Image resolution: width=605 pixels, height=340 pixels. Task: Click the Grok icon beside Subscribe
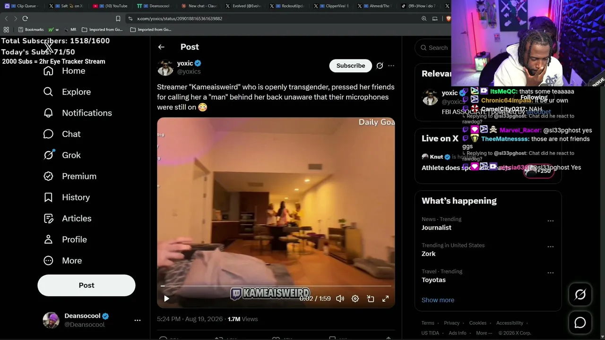380,66
